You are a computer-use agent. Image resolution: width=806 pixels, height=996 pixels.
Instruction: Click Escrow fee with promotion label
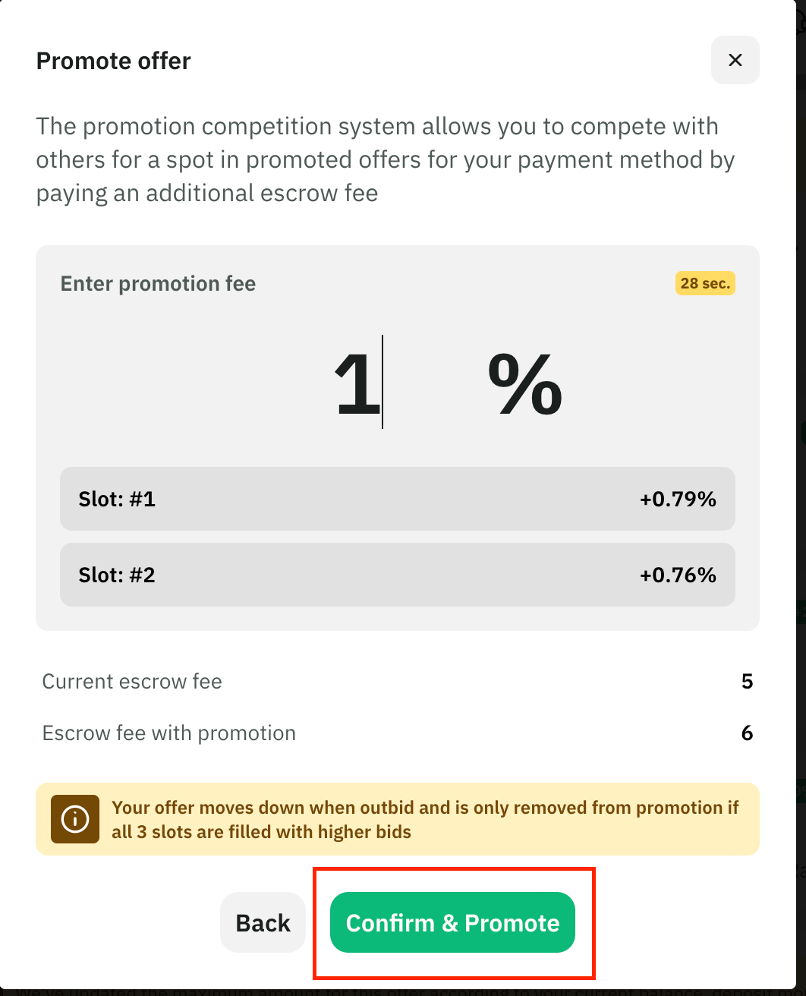click(x=168, y=733)
